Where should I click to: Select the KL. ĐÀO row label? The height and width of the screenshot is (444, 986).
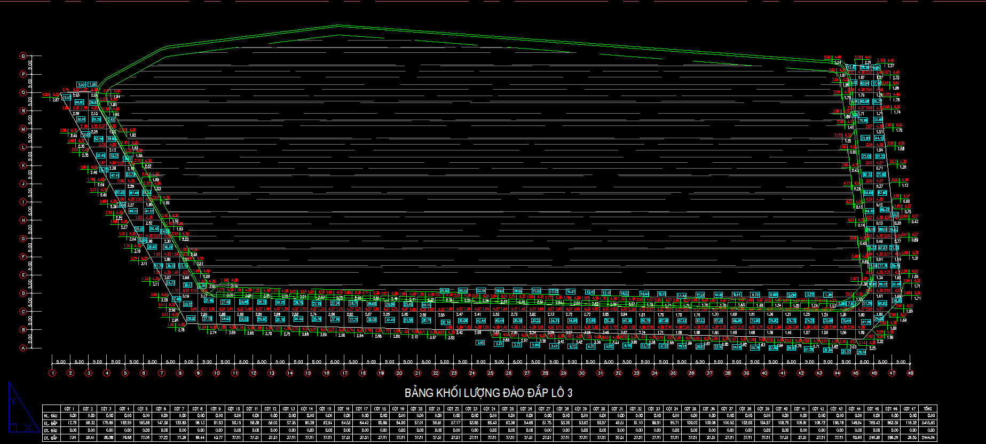pos(51,416)
